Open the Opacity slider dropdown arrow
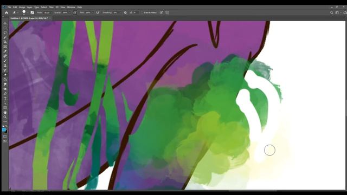Screen dimensions: 347x195 [x=69, y=13]
